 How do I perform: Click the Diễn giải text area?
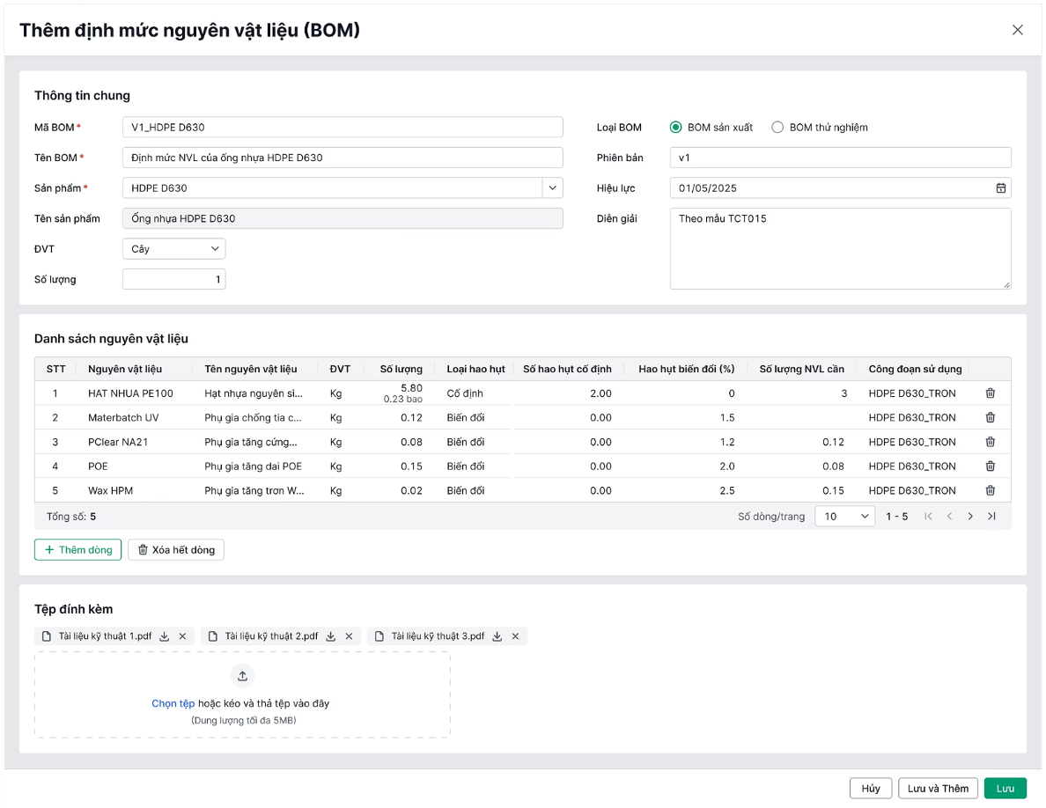(840, 248)
